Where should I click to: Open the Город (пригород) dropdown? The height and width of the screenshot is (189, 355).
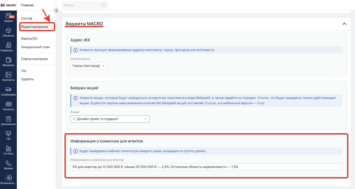89,66
